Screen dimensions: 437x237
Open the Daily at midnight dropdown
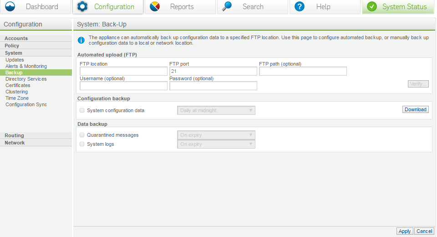[x=216, y=110]
